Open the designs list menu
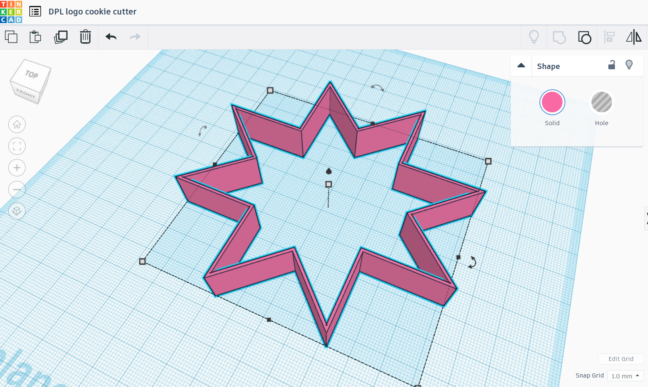This screenshot has width=648, height=387. tap(35, 12)
